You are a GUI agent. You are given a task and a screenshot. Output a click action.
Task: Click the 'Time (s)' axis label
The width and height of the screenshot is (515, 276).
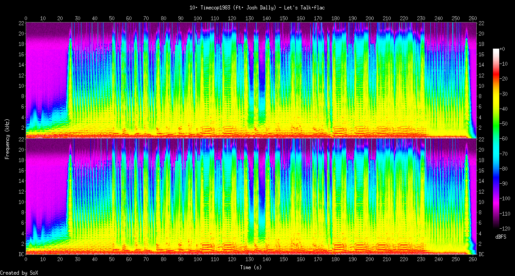(x=251, y=267)
